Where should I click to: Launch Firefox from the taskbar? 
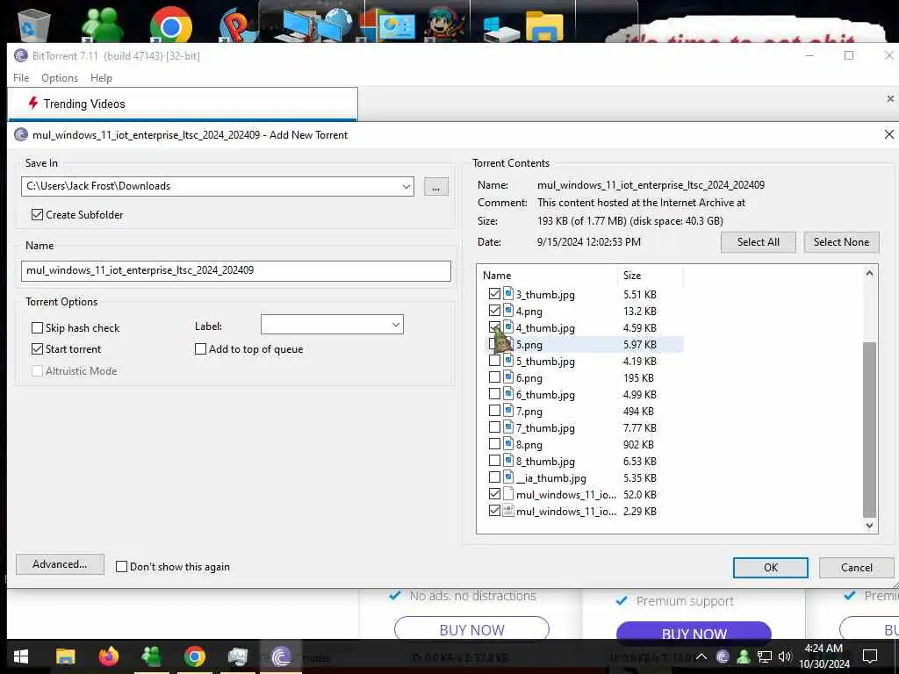pyautogui.click(x=108, y=656)
